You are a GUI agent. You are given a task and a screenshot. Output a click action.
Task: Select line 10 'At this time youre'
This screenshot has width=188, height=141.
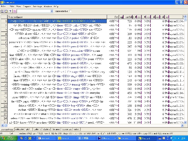[x=57, y=59]
